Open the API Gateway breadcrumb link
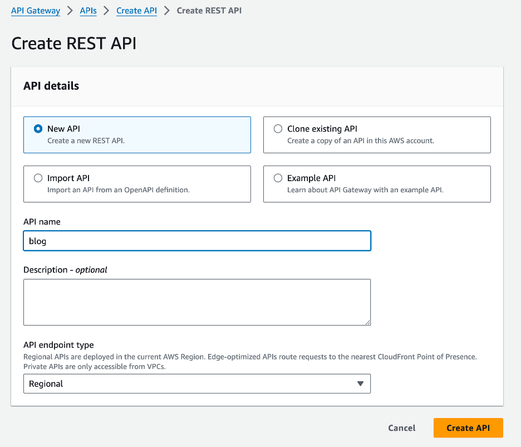 35,10
